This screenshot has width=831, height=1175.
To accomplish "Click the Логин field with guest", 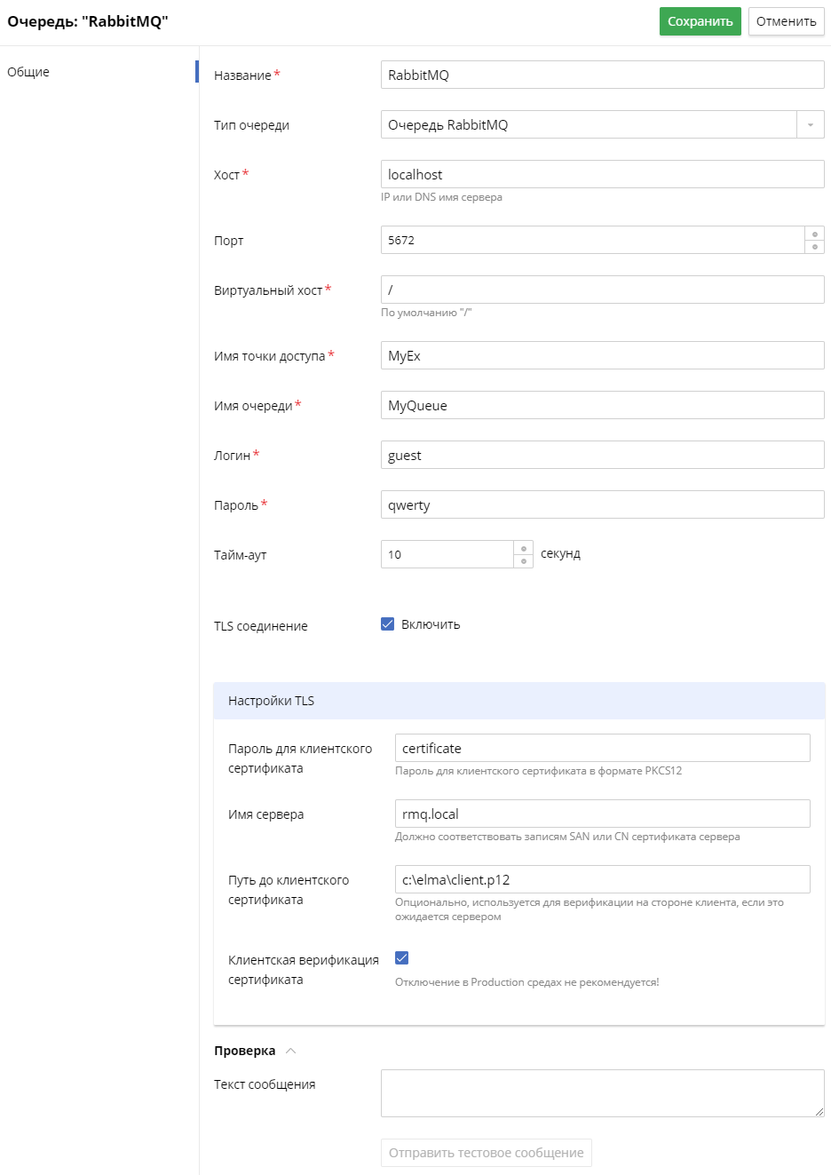I will coord(602,455).
